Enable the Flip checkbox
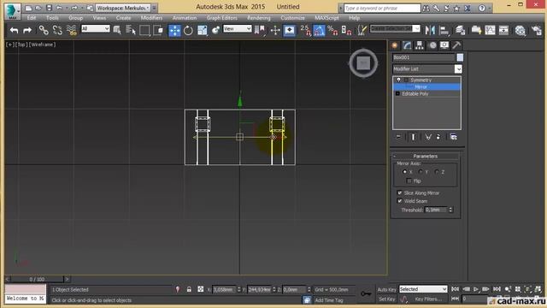Viewport: 547px width, 308px height. 409,181
